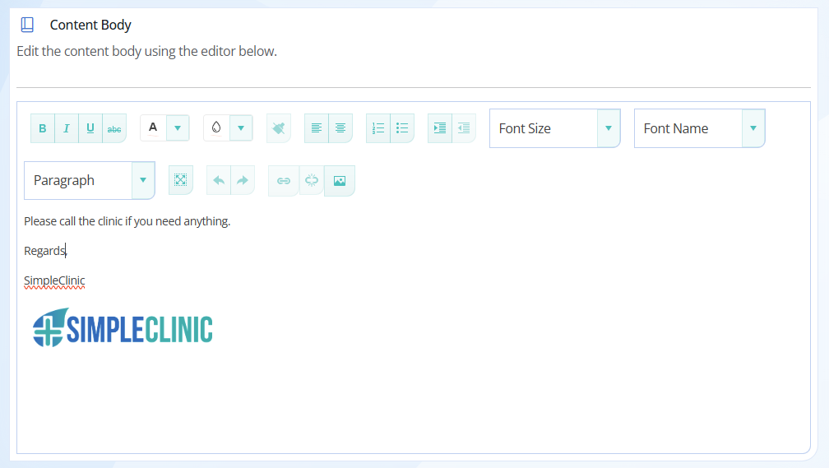The width and height of the screenshot is (829, 468).
Task: Open the Paragraph format combo box
Action: coord(90,180)
